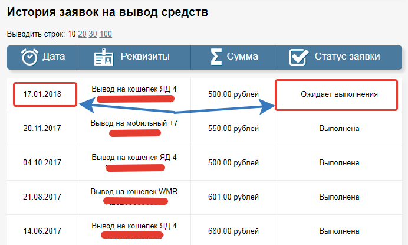Click the ID badge icon beside Реквизиты
Image resolution: width=408 pixels, height=245 pixels.
(x=104, y=57)
